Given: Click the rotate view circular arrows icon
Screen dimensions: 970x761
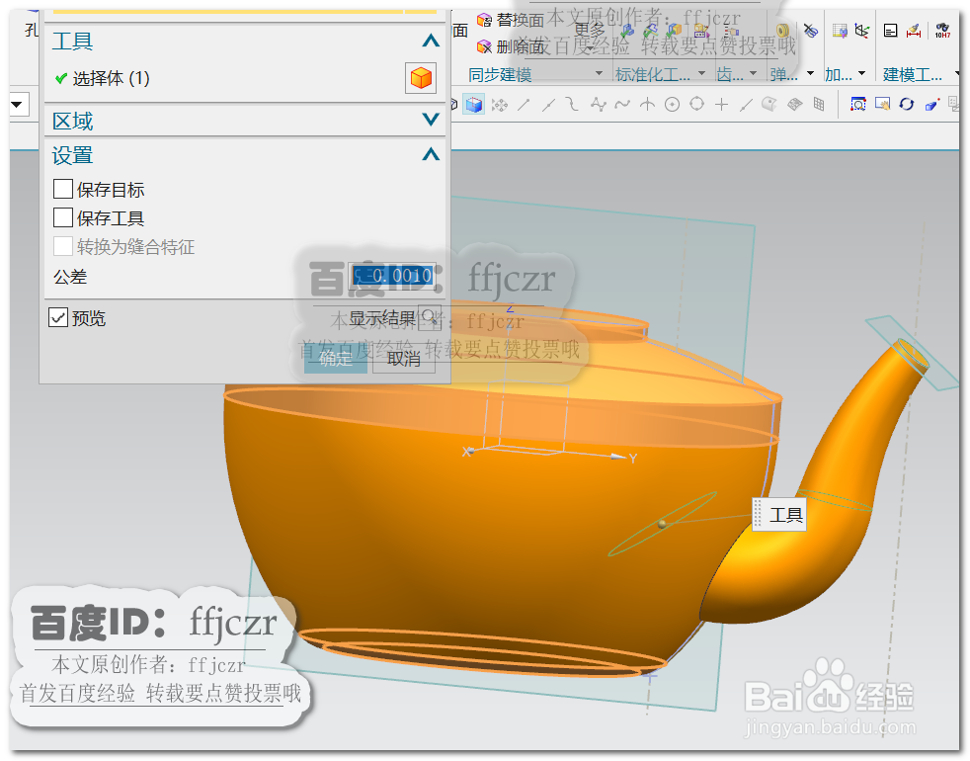Looking at the screenshot, I should coord(906,104).
